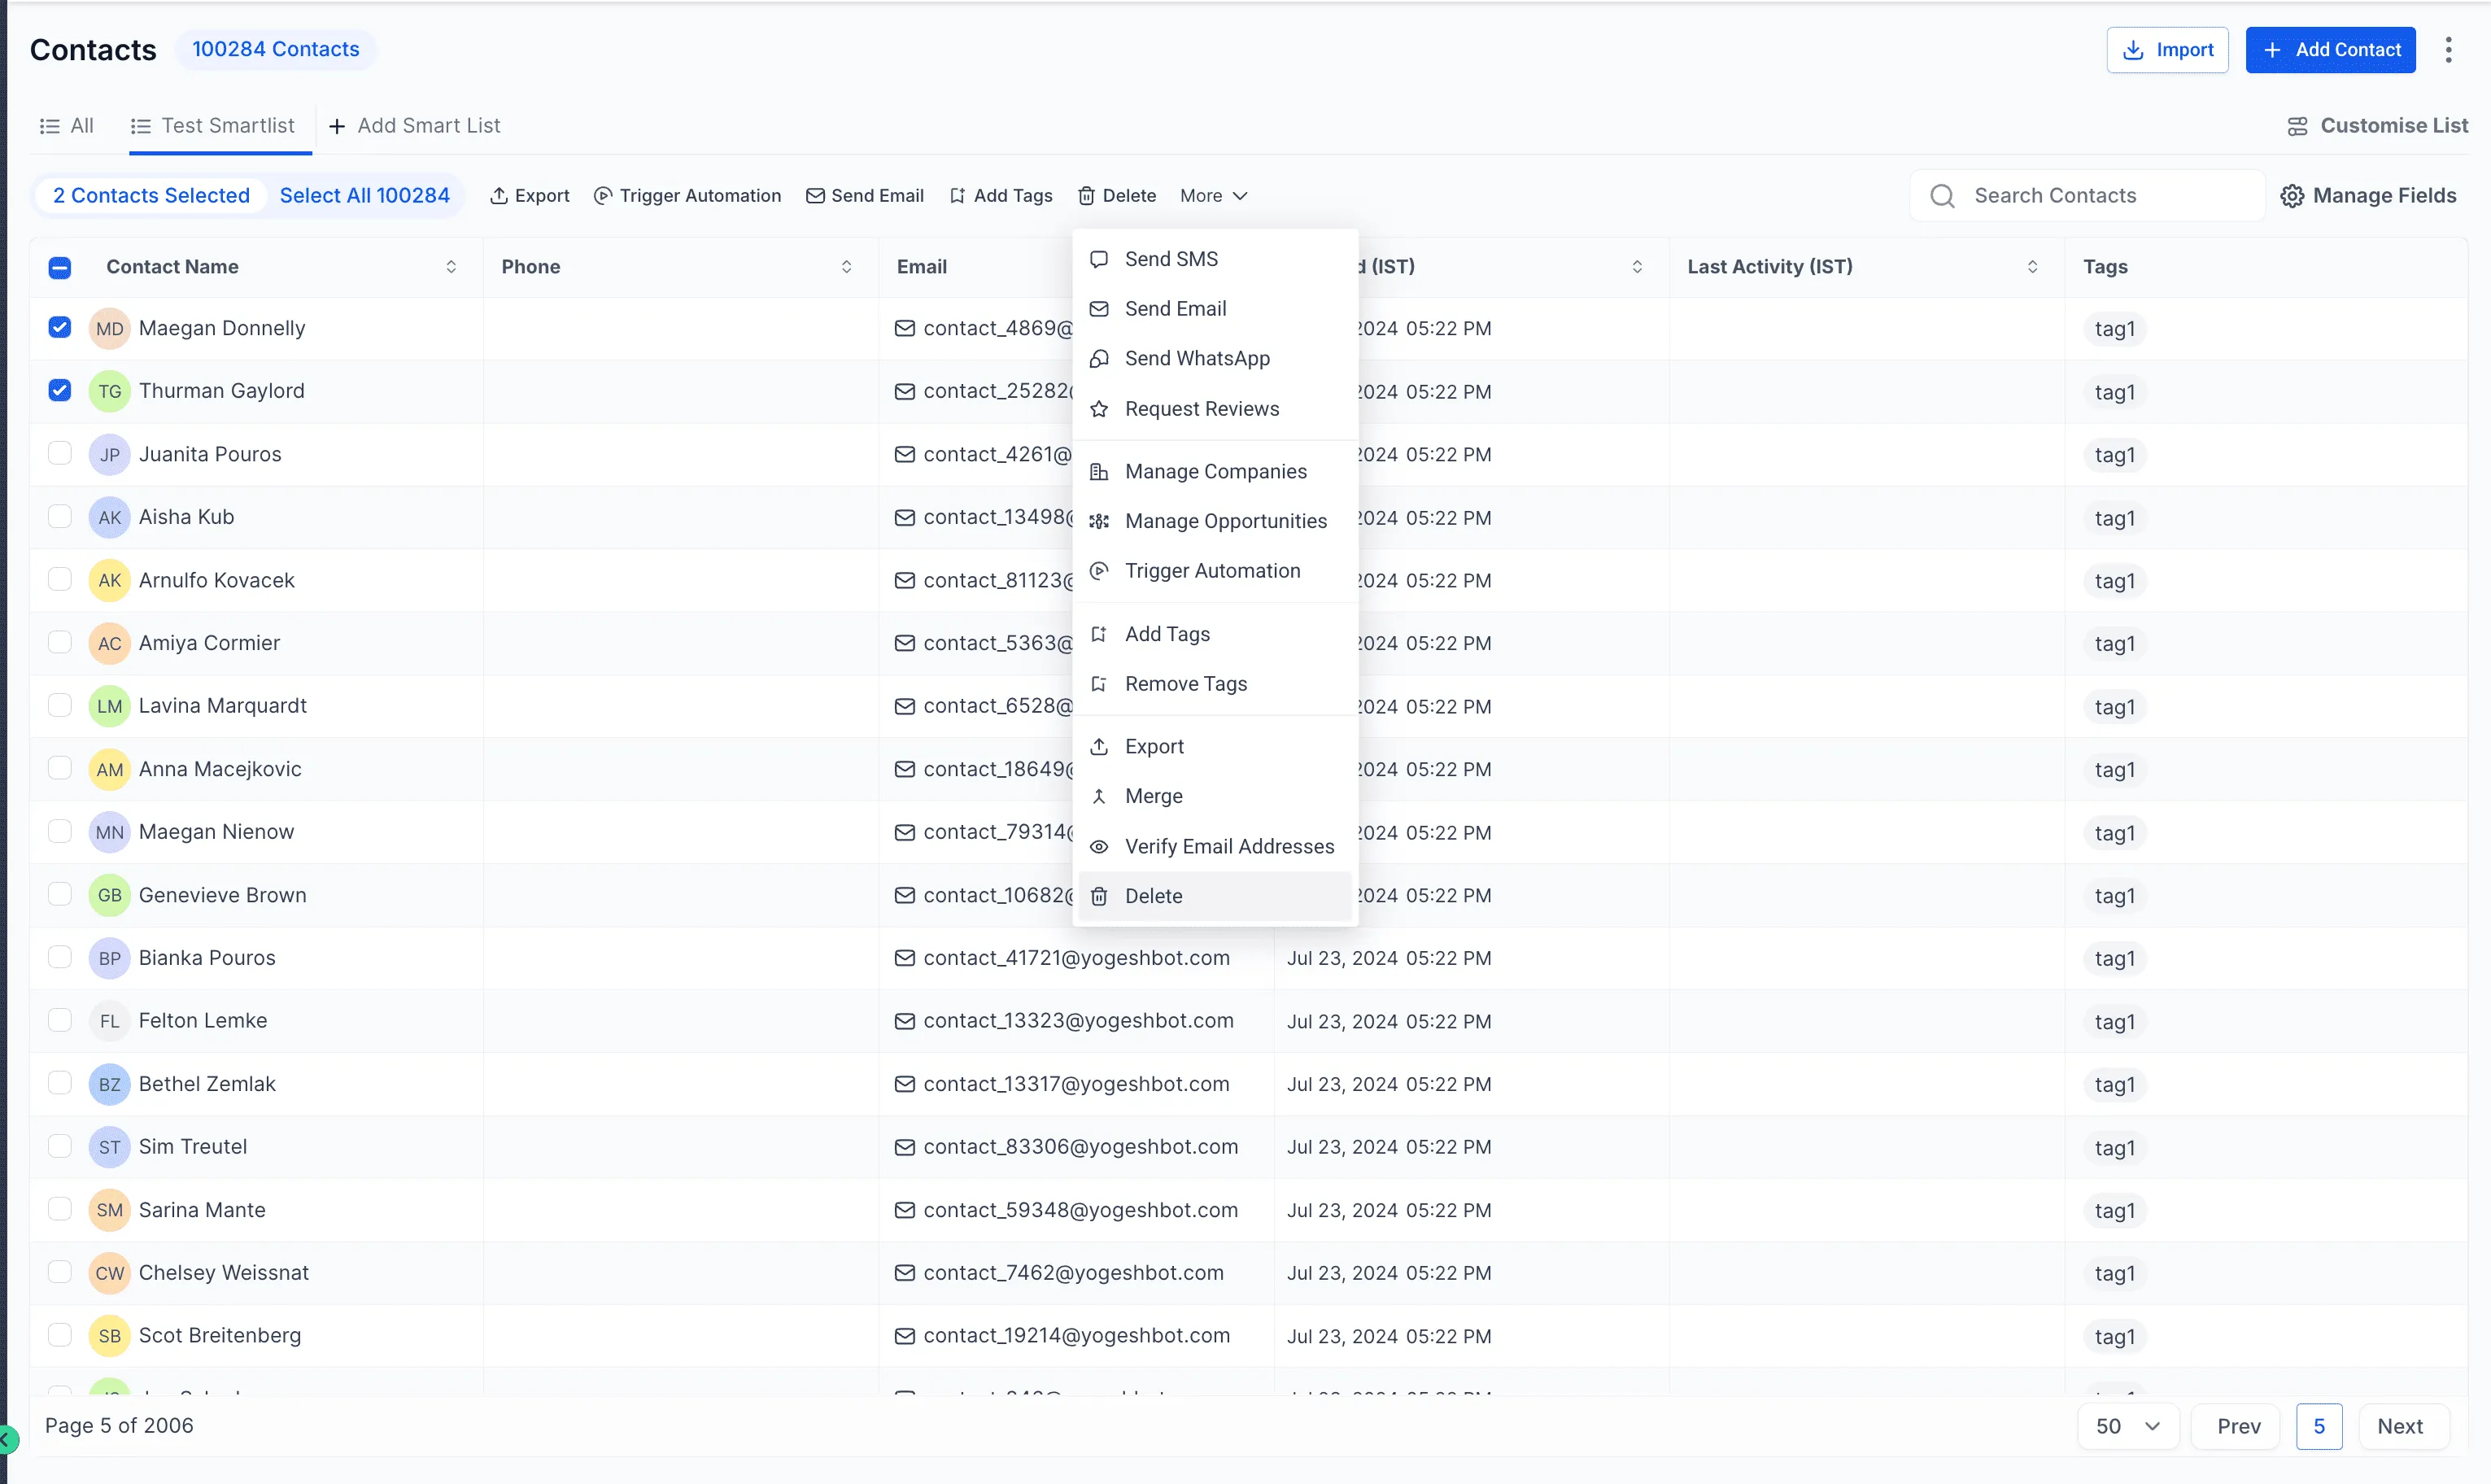Select Send WhatsApp from the context menu
The image size is (2491, 1484).
click(1197, 358)
